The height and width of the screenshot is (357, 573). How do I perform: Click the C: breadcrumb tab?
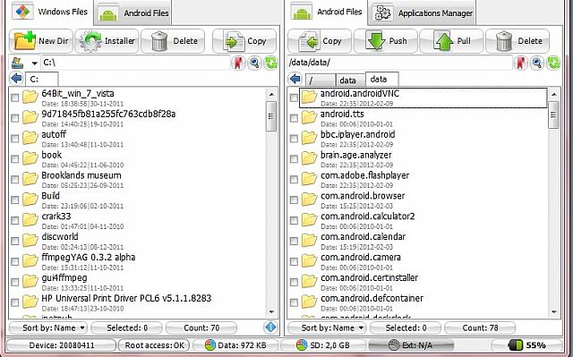coord(41,79)
